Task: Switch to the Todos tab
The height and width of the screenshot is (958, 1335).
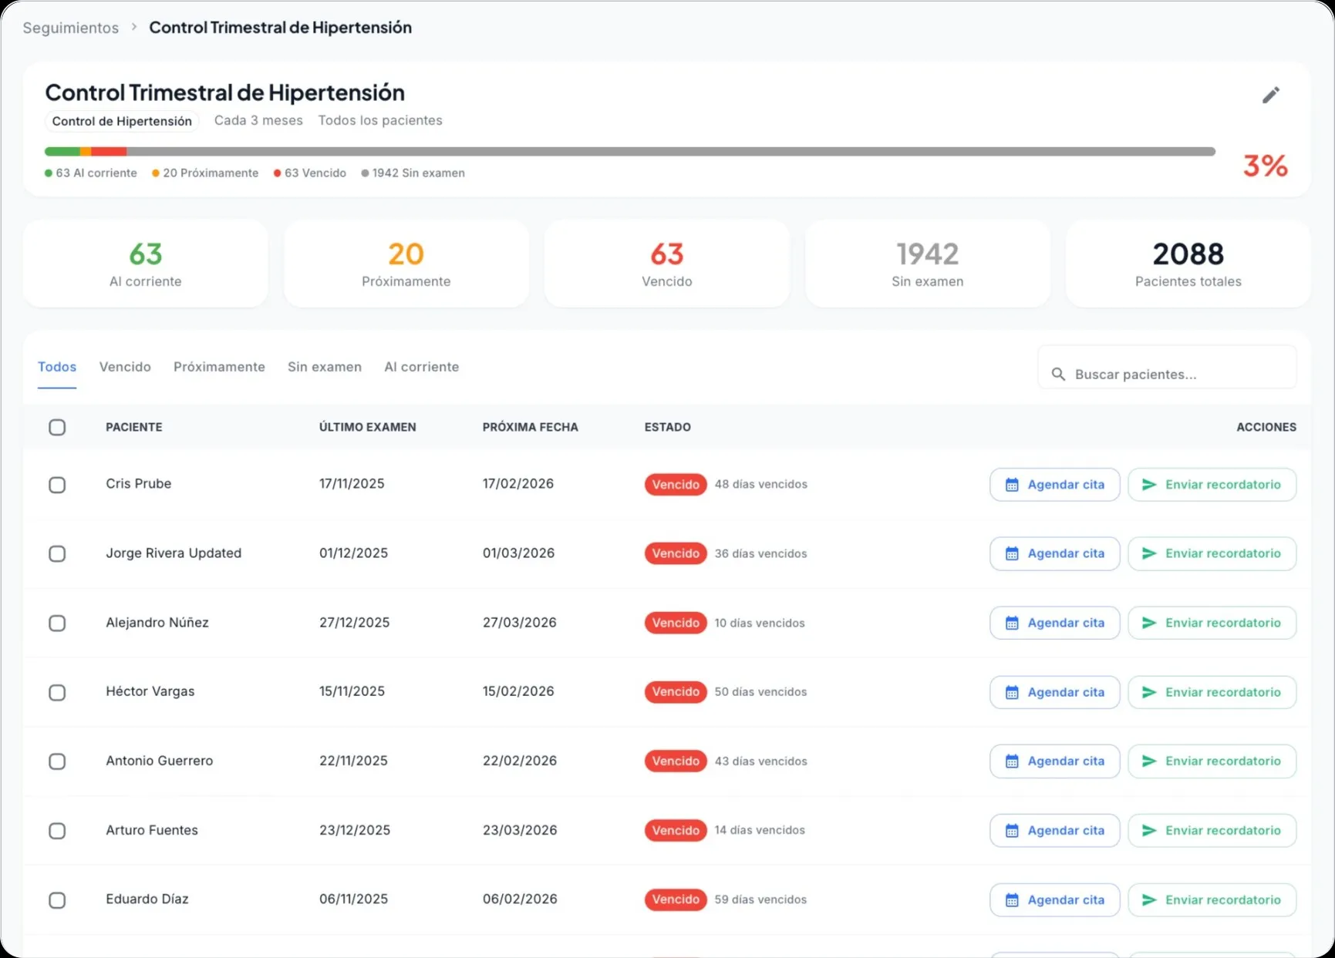Action: 57,367
